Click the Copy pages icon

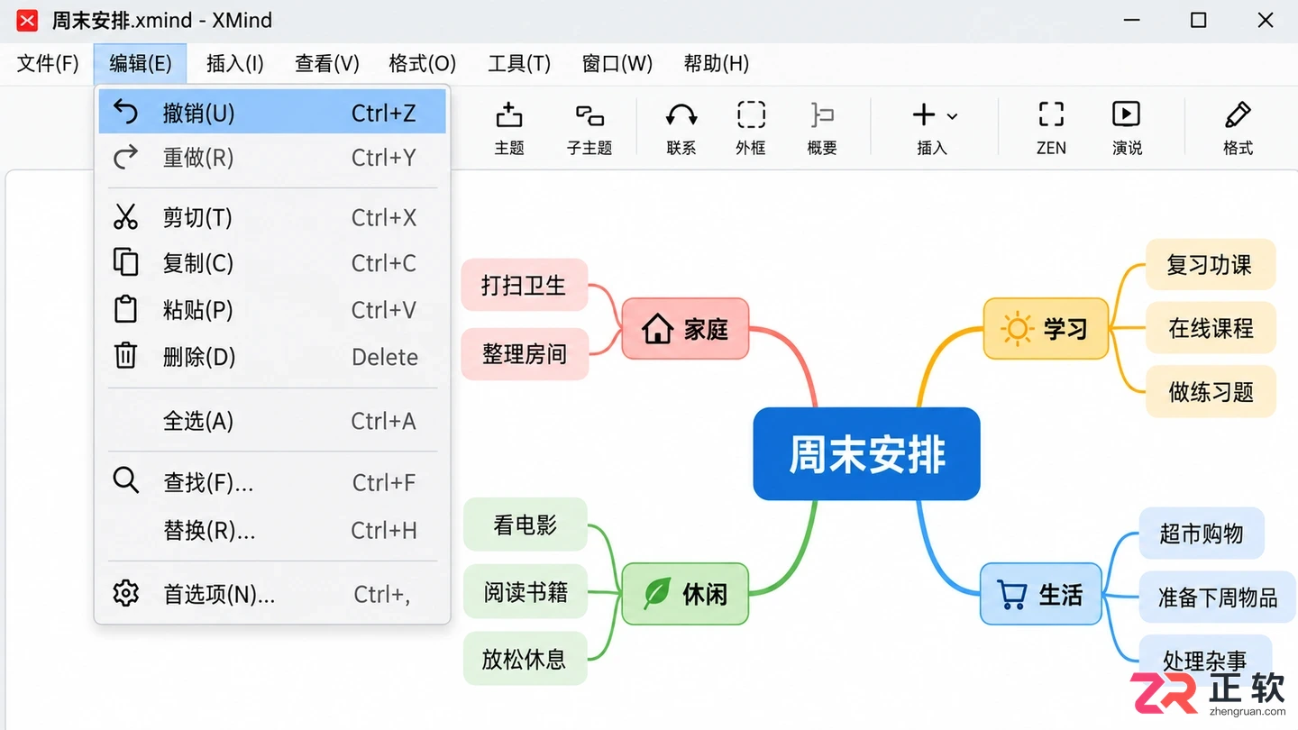pos(126,262)
